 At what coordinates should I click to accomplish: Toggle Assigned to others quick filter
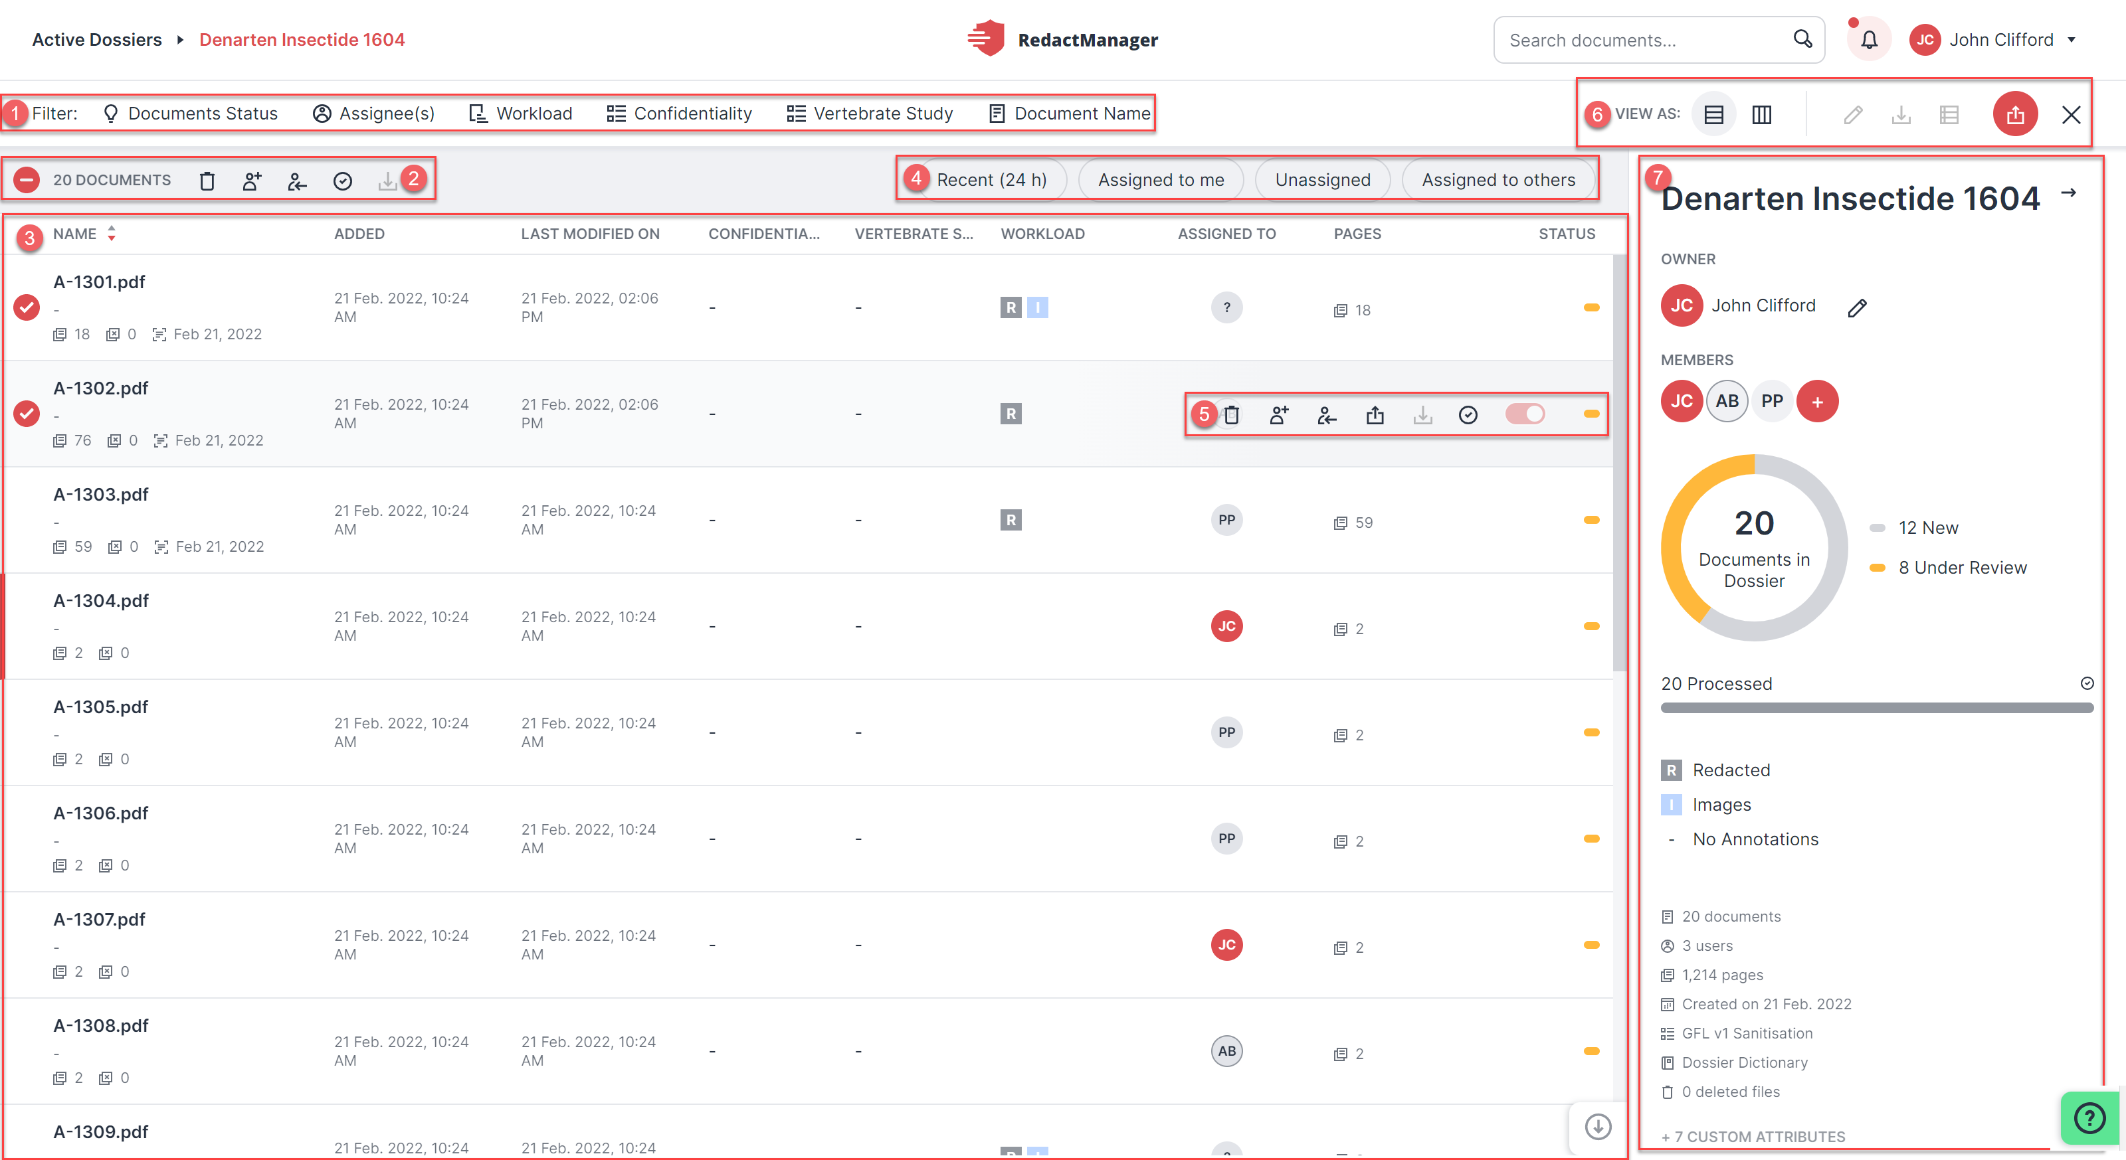click(x=1498, y=180)
